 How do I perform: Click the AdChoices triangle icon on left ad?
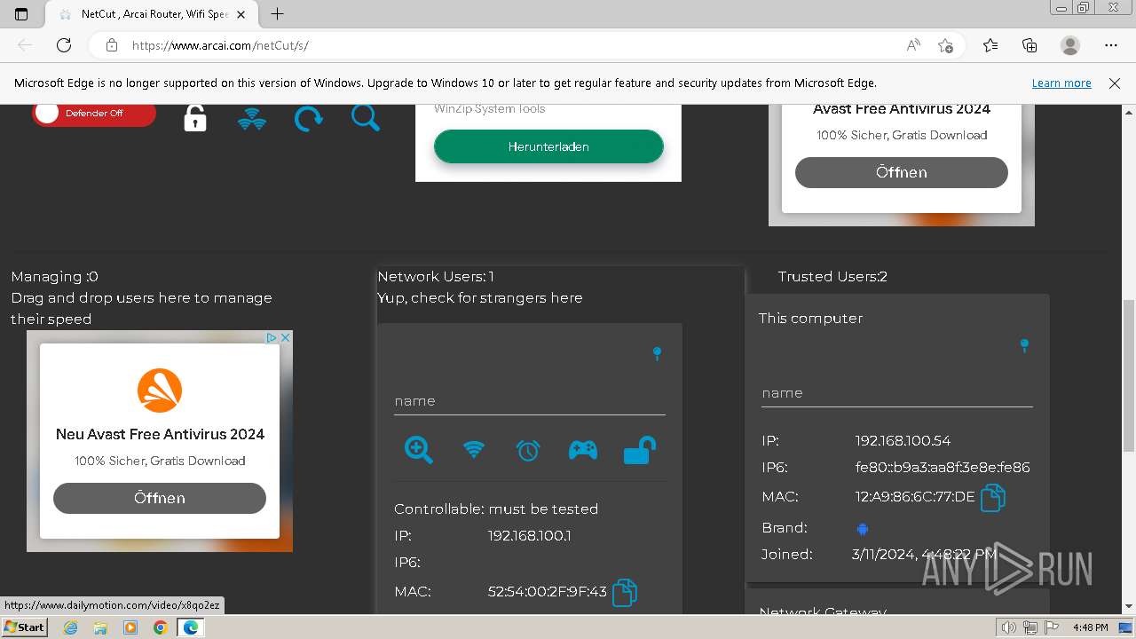tap(272, 337)
